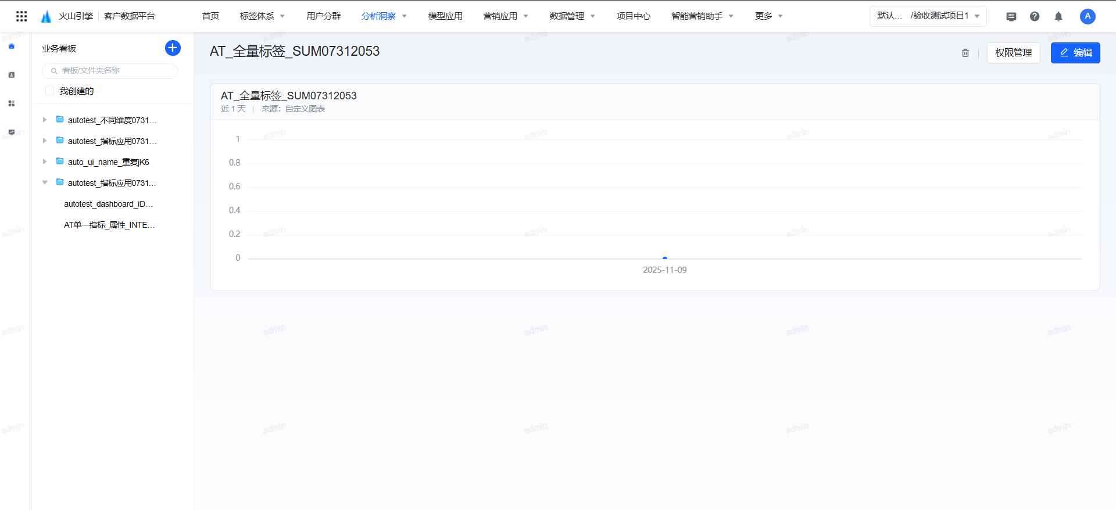Collapse the expanded autotest_指标应用0731 folder

point(45,183)
